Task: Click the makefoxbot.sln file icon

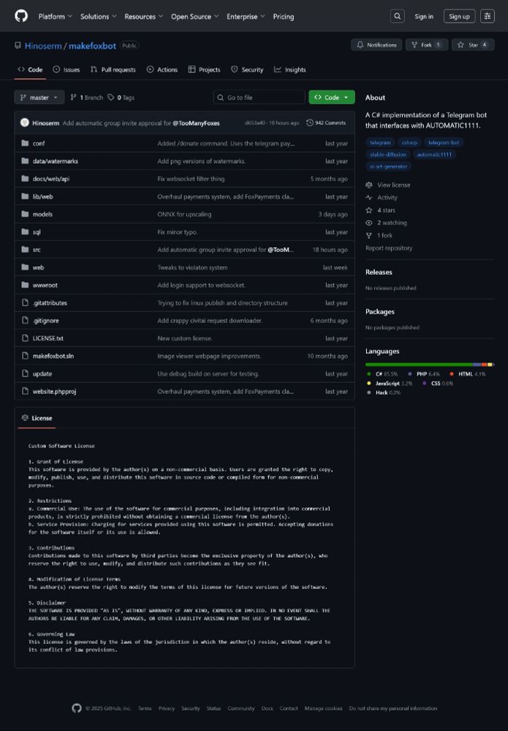Action: 25,356
